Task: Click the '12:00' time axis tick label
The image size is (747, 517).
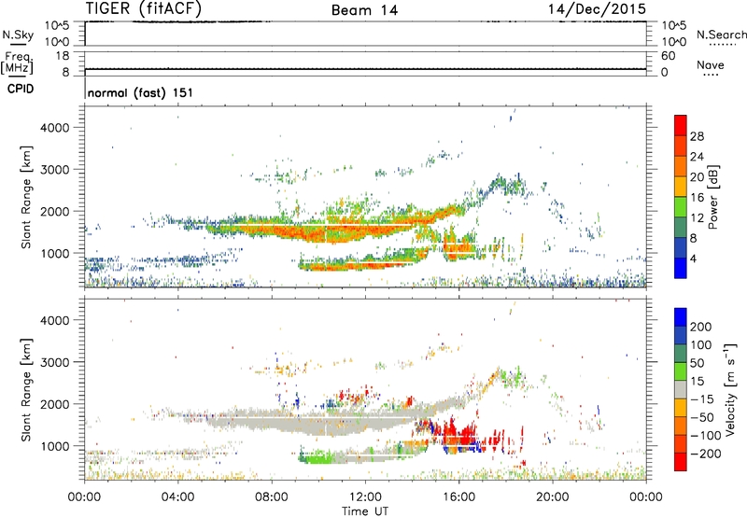Action: click(365, 496)
